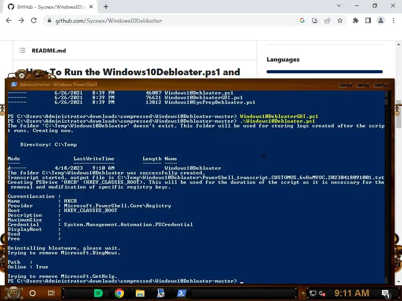Click 'Trying to remove Microsoft.GetHelp.' line
This screenshot has height=301, width=402.
(62, 276)
